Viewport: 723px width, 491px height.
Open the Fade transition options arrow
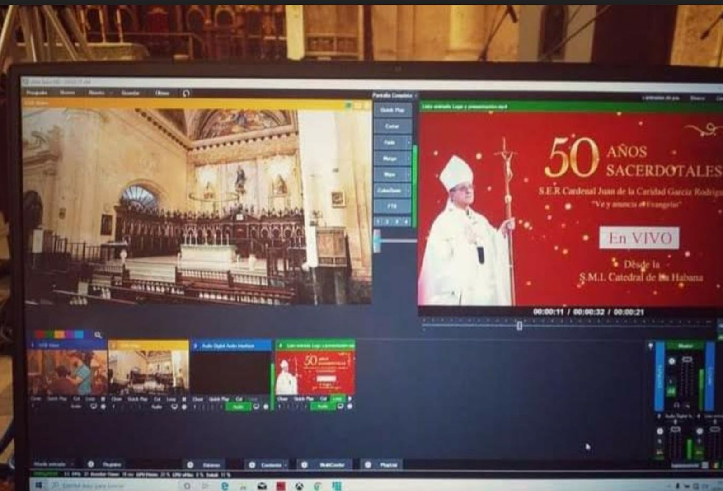pos(409,143)
